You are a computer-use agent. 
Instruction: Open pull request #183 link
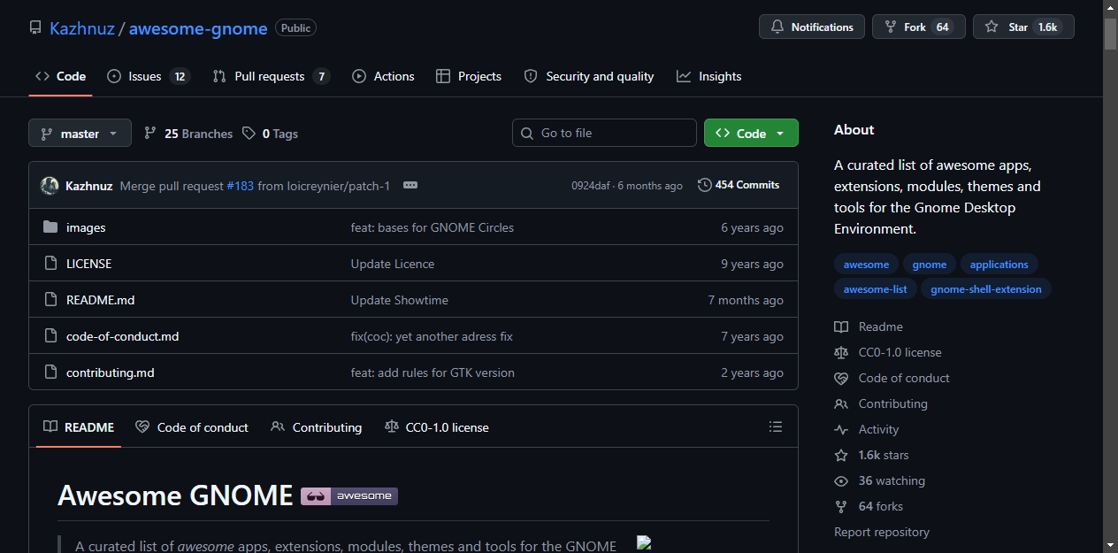tap(240, 186)
